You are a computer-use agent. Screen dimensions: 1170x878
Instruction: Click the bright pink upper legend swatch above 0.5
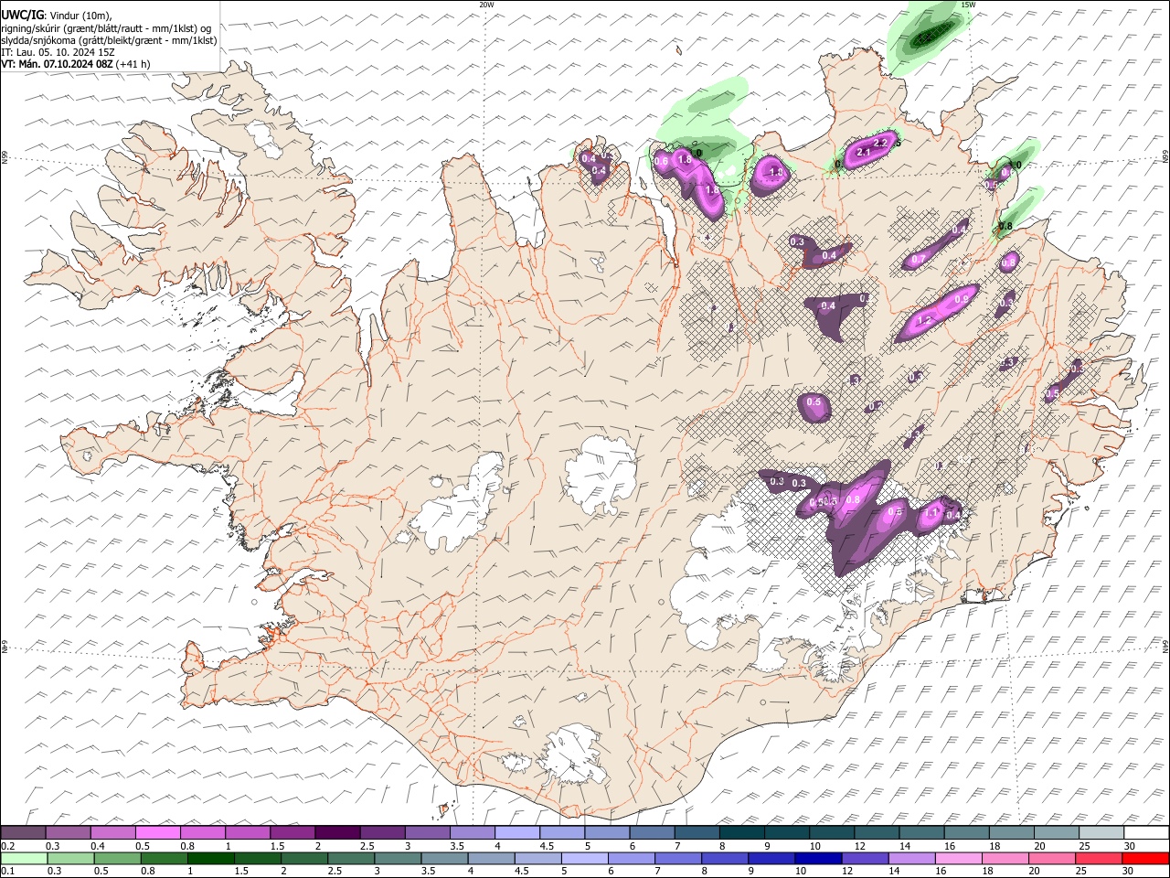click(157, 832)
